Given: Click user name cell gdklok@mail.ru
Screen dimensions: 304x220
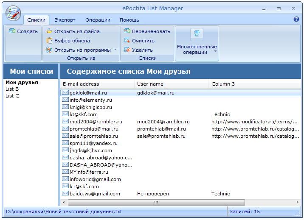Looking at the screenshot, I should click(156, 93).
